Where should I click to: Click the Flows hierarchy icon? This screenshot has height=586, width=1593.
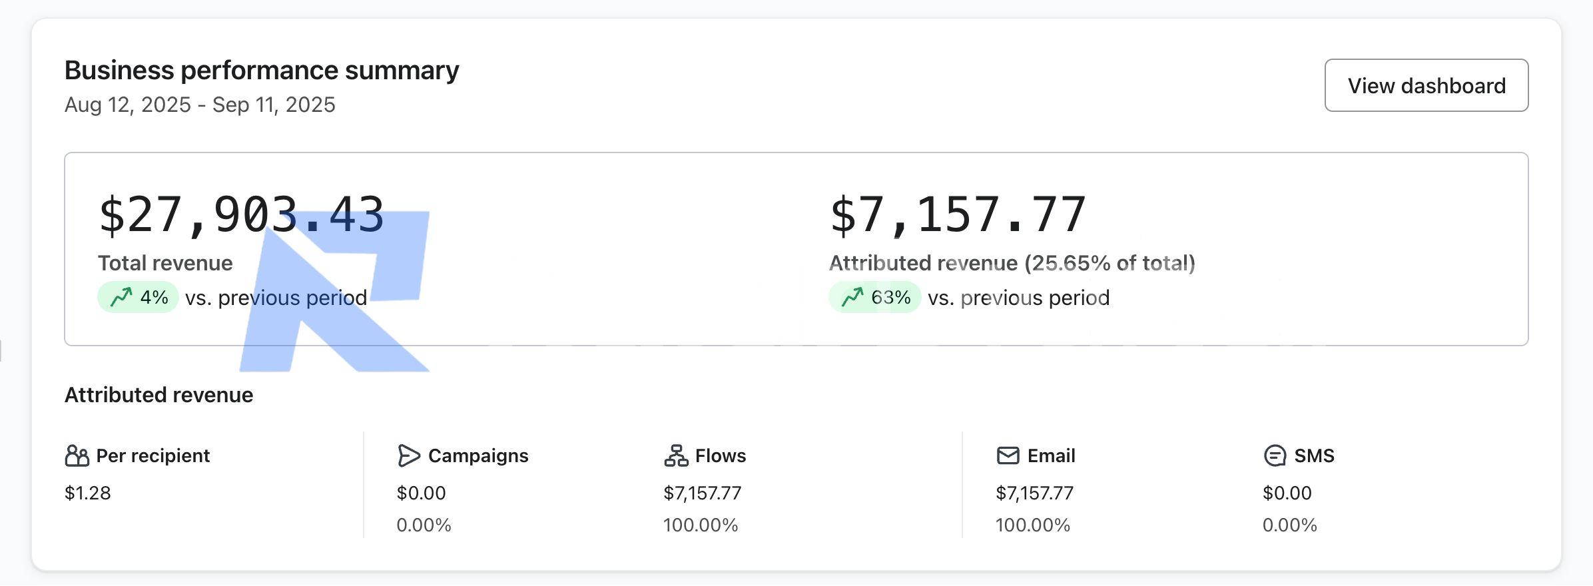pos(675,455)
